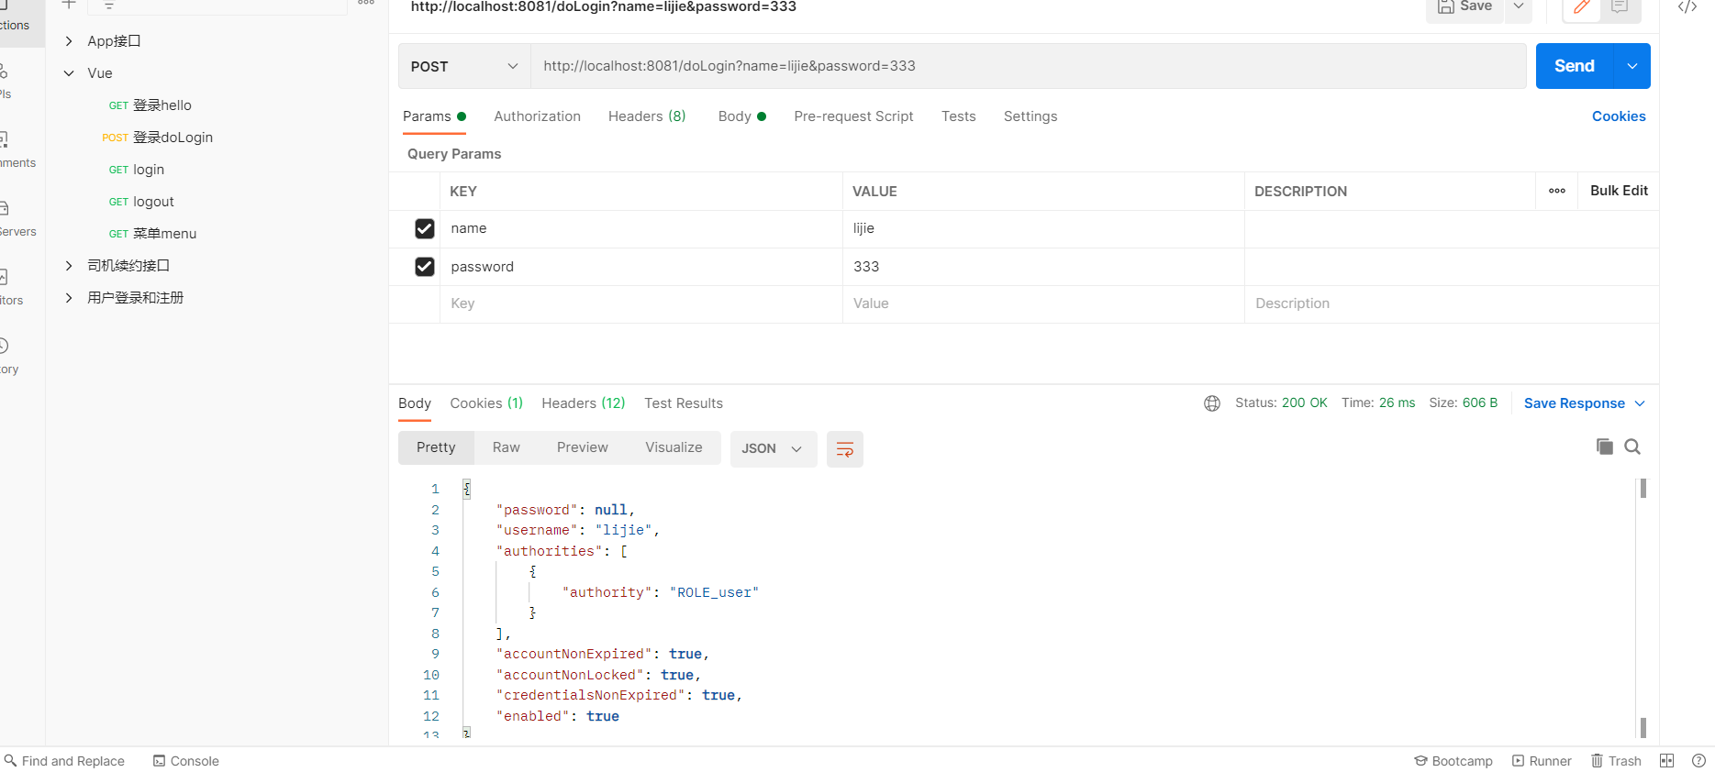This screenshot has height=772, width=1715.
Task: Open the 登录hello GET request
Action: pyautogui.click(x=150, y=105)
